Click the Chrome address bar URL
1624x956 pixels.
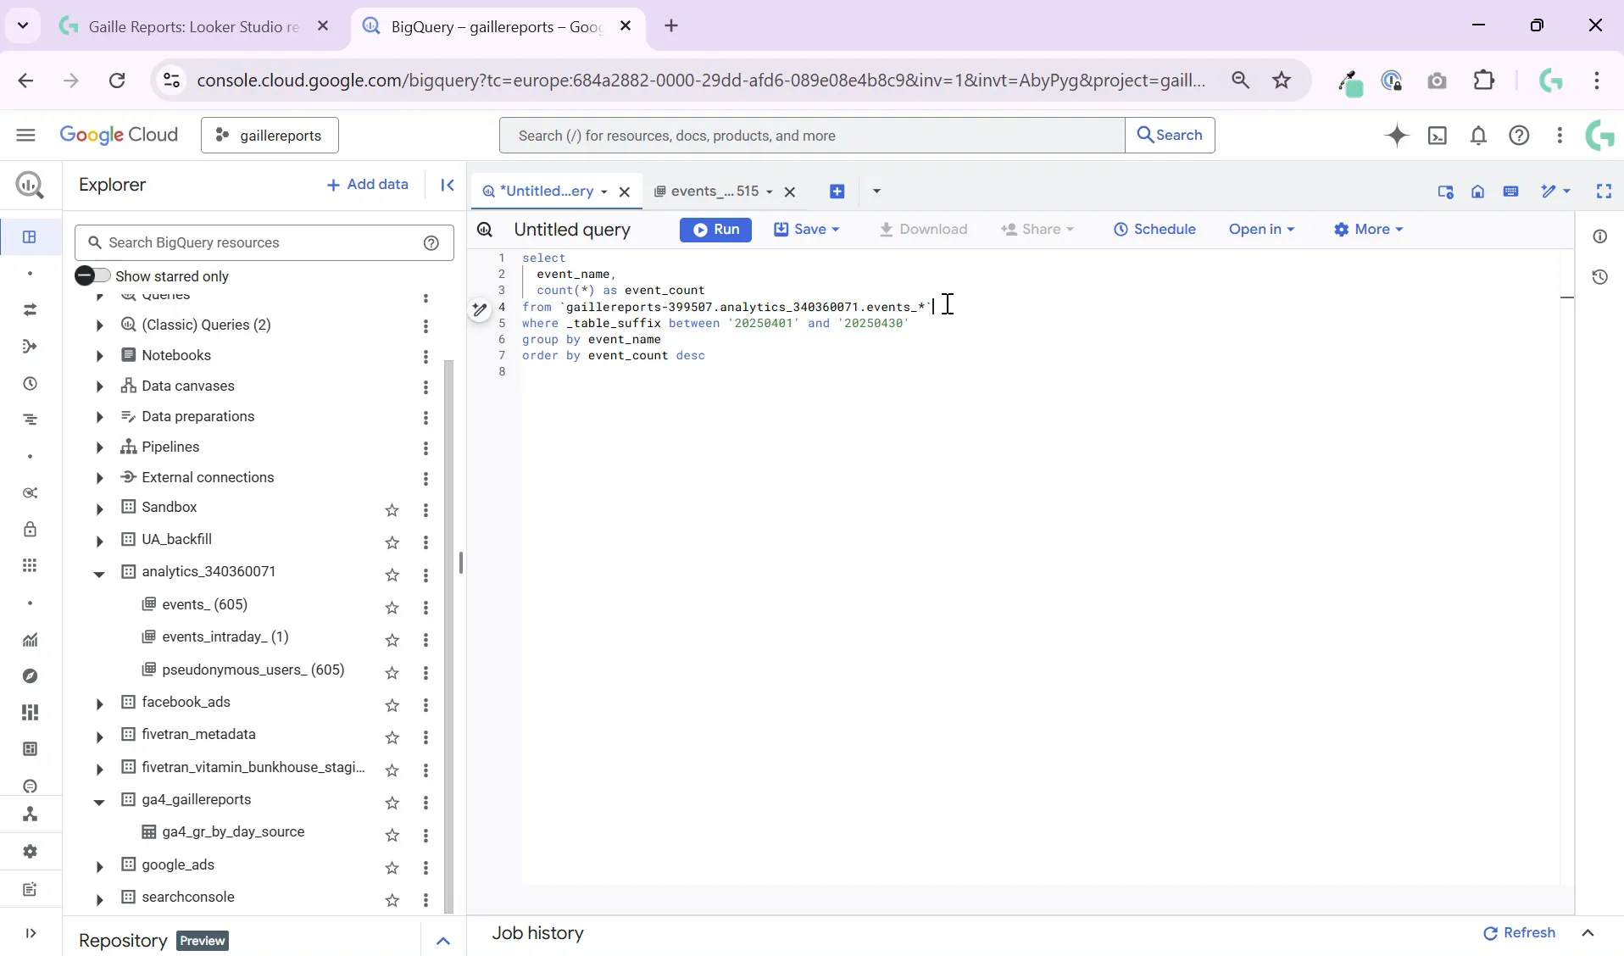point(700,81)
